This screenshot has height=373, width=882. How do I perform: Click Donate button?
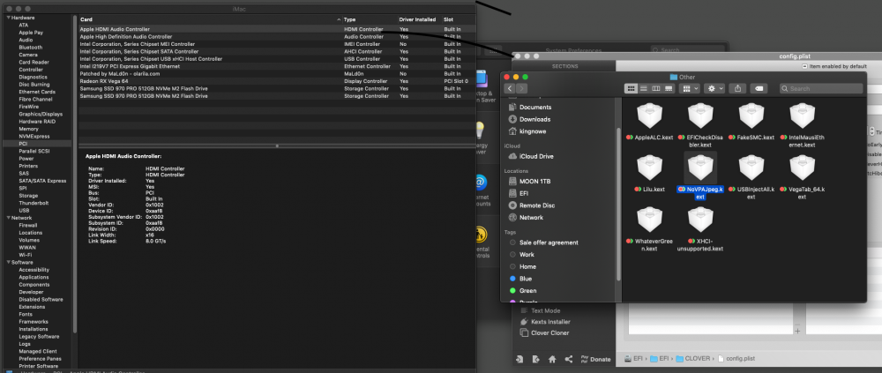(595, 359)
